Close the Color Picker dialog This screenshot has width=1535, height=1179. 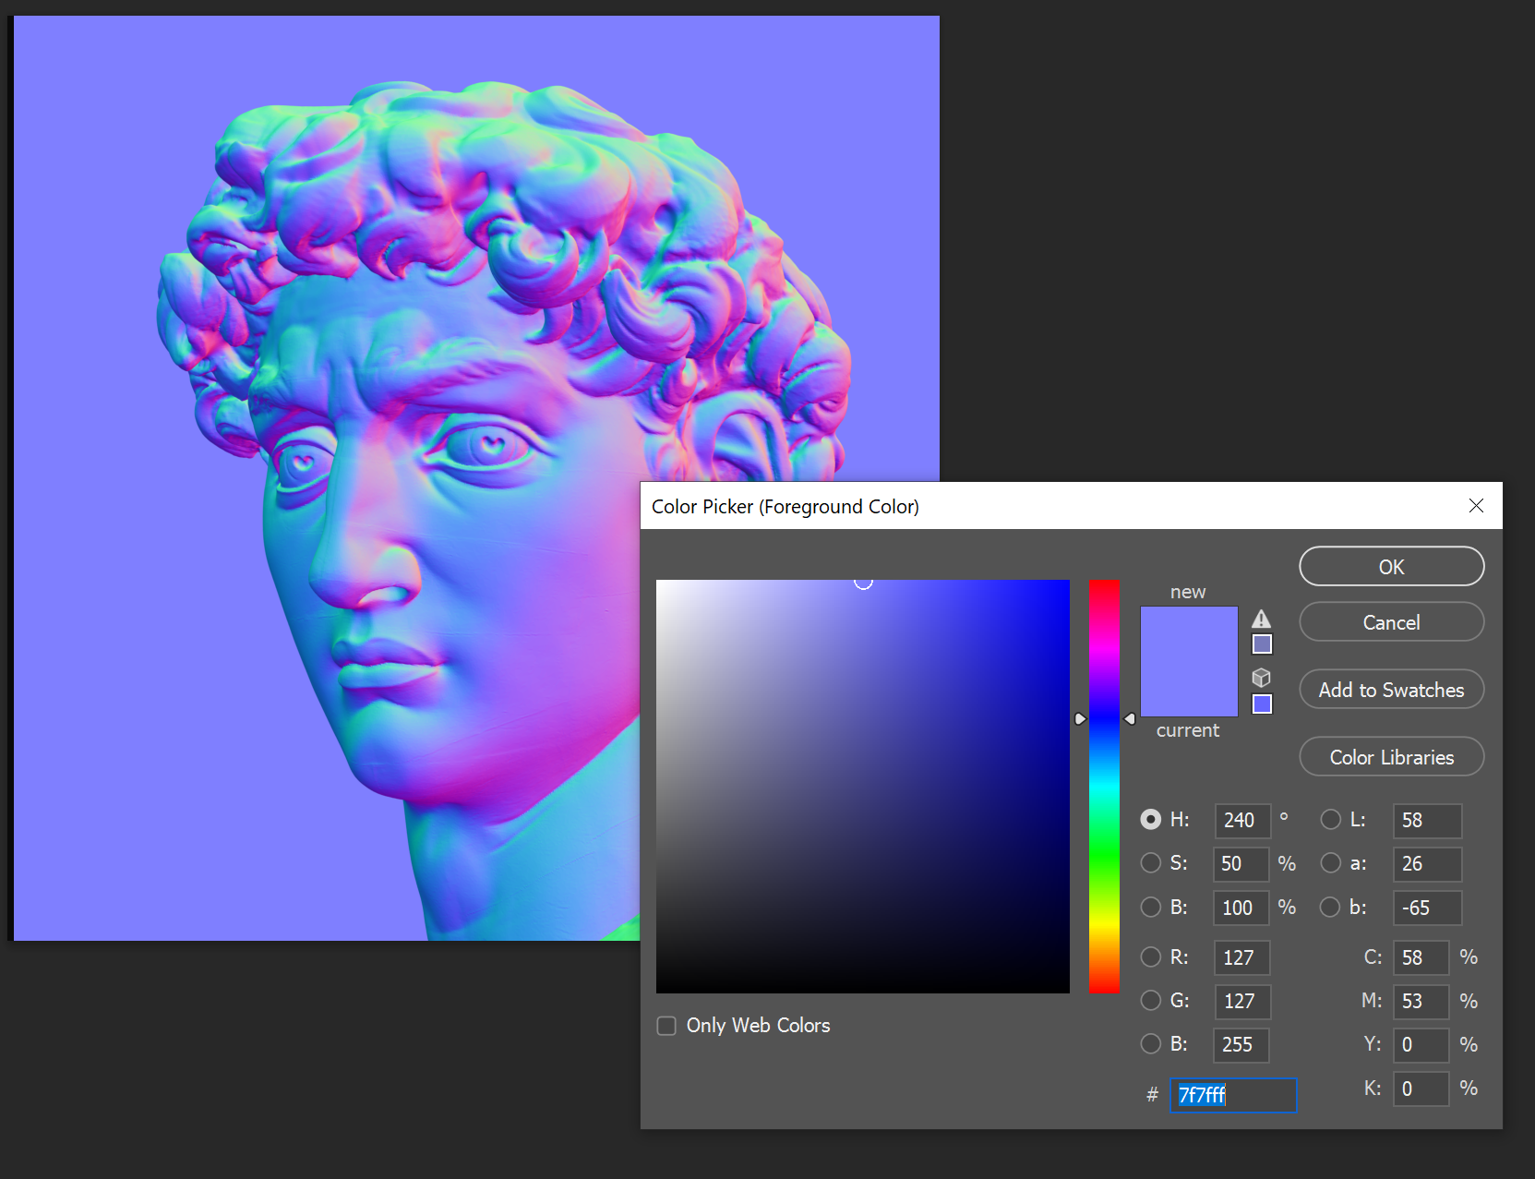[1476, 505]
